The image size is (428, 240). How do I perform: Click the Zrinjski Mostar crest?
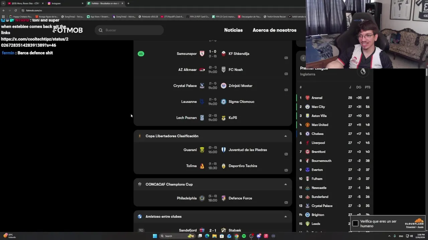[x=224, y=86]
